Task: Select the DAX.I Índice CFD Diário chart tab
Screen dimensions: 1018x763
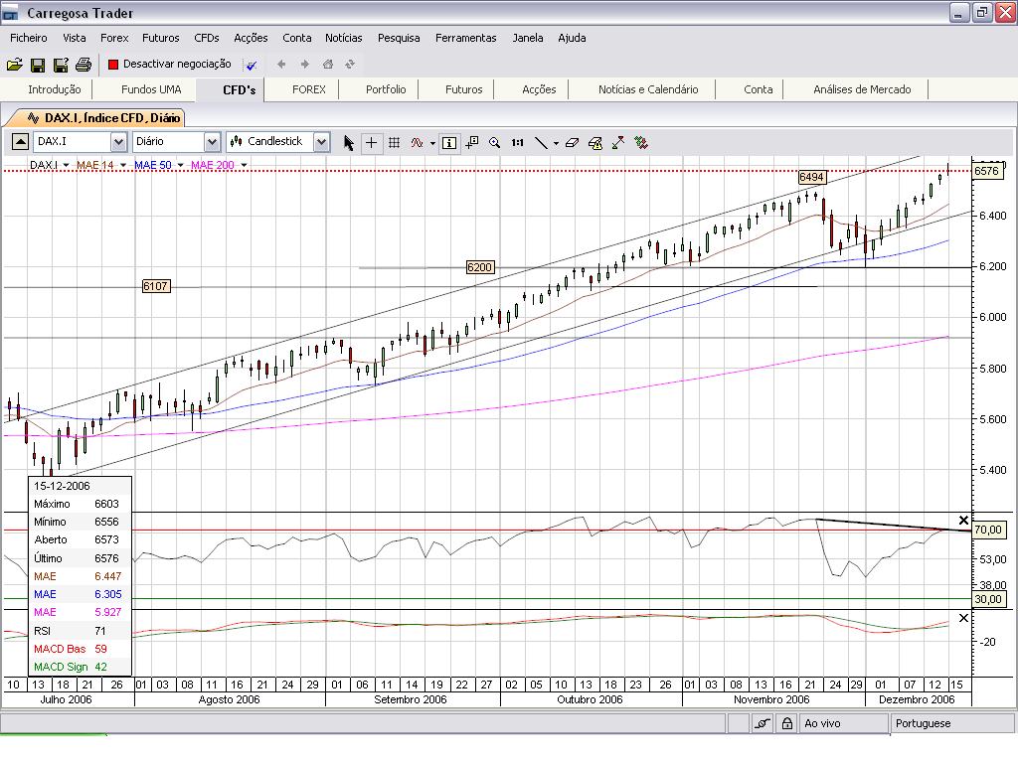Action: [x=103, y=118]
